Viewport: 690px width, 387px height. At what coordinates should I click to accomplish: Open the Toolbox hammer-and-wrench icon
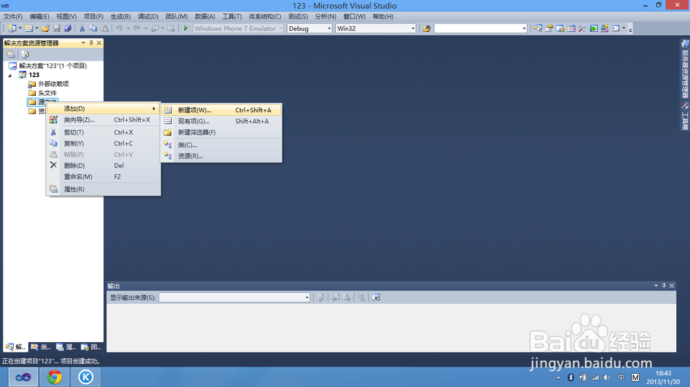tap(582, 28)
